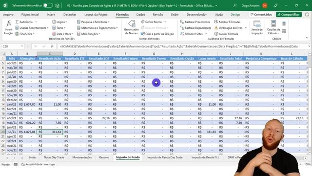
Task: Click vertical scrollbar up arrow
Action: [x=310, y=54]
